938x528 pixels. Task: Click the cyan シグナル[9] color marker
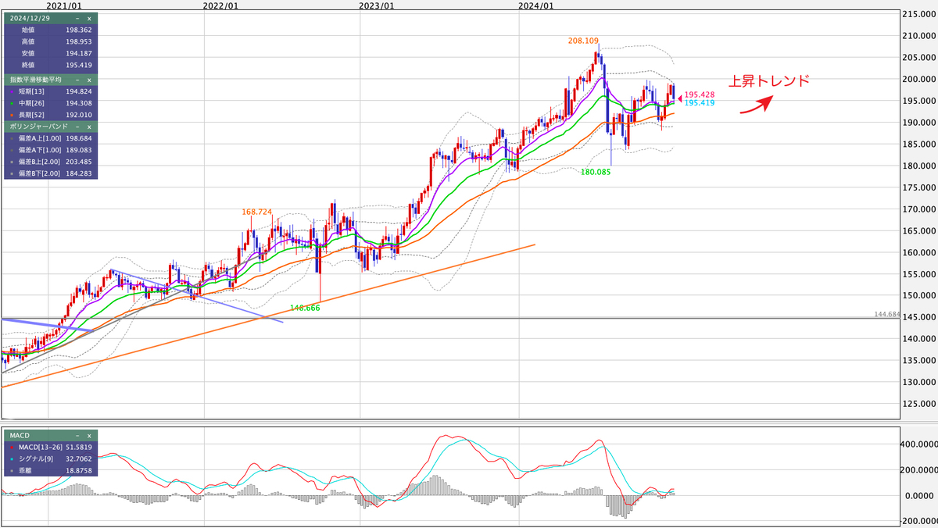click(x=10, y=458)
